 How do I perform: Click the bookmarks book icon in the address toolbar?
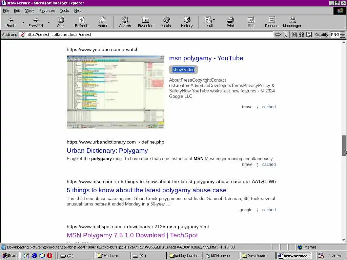(294, 35)
